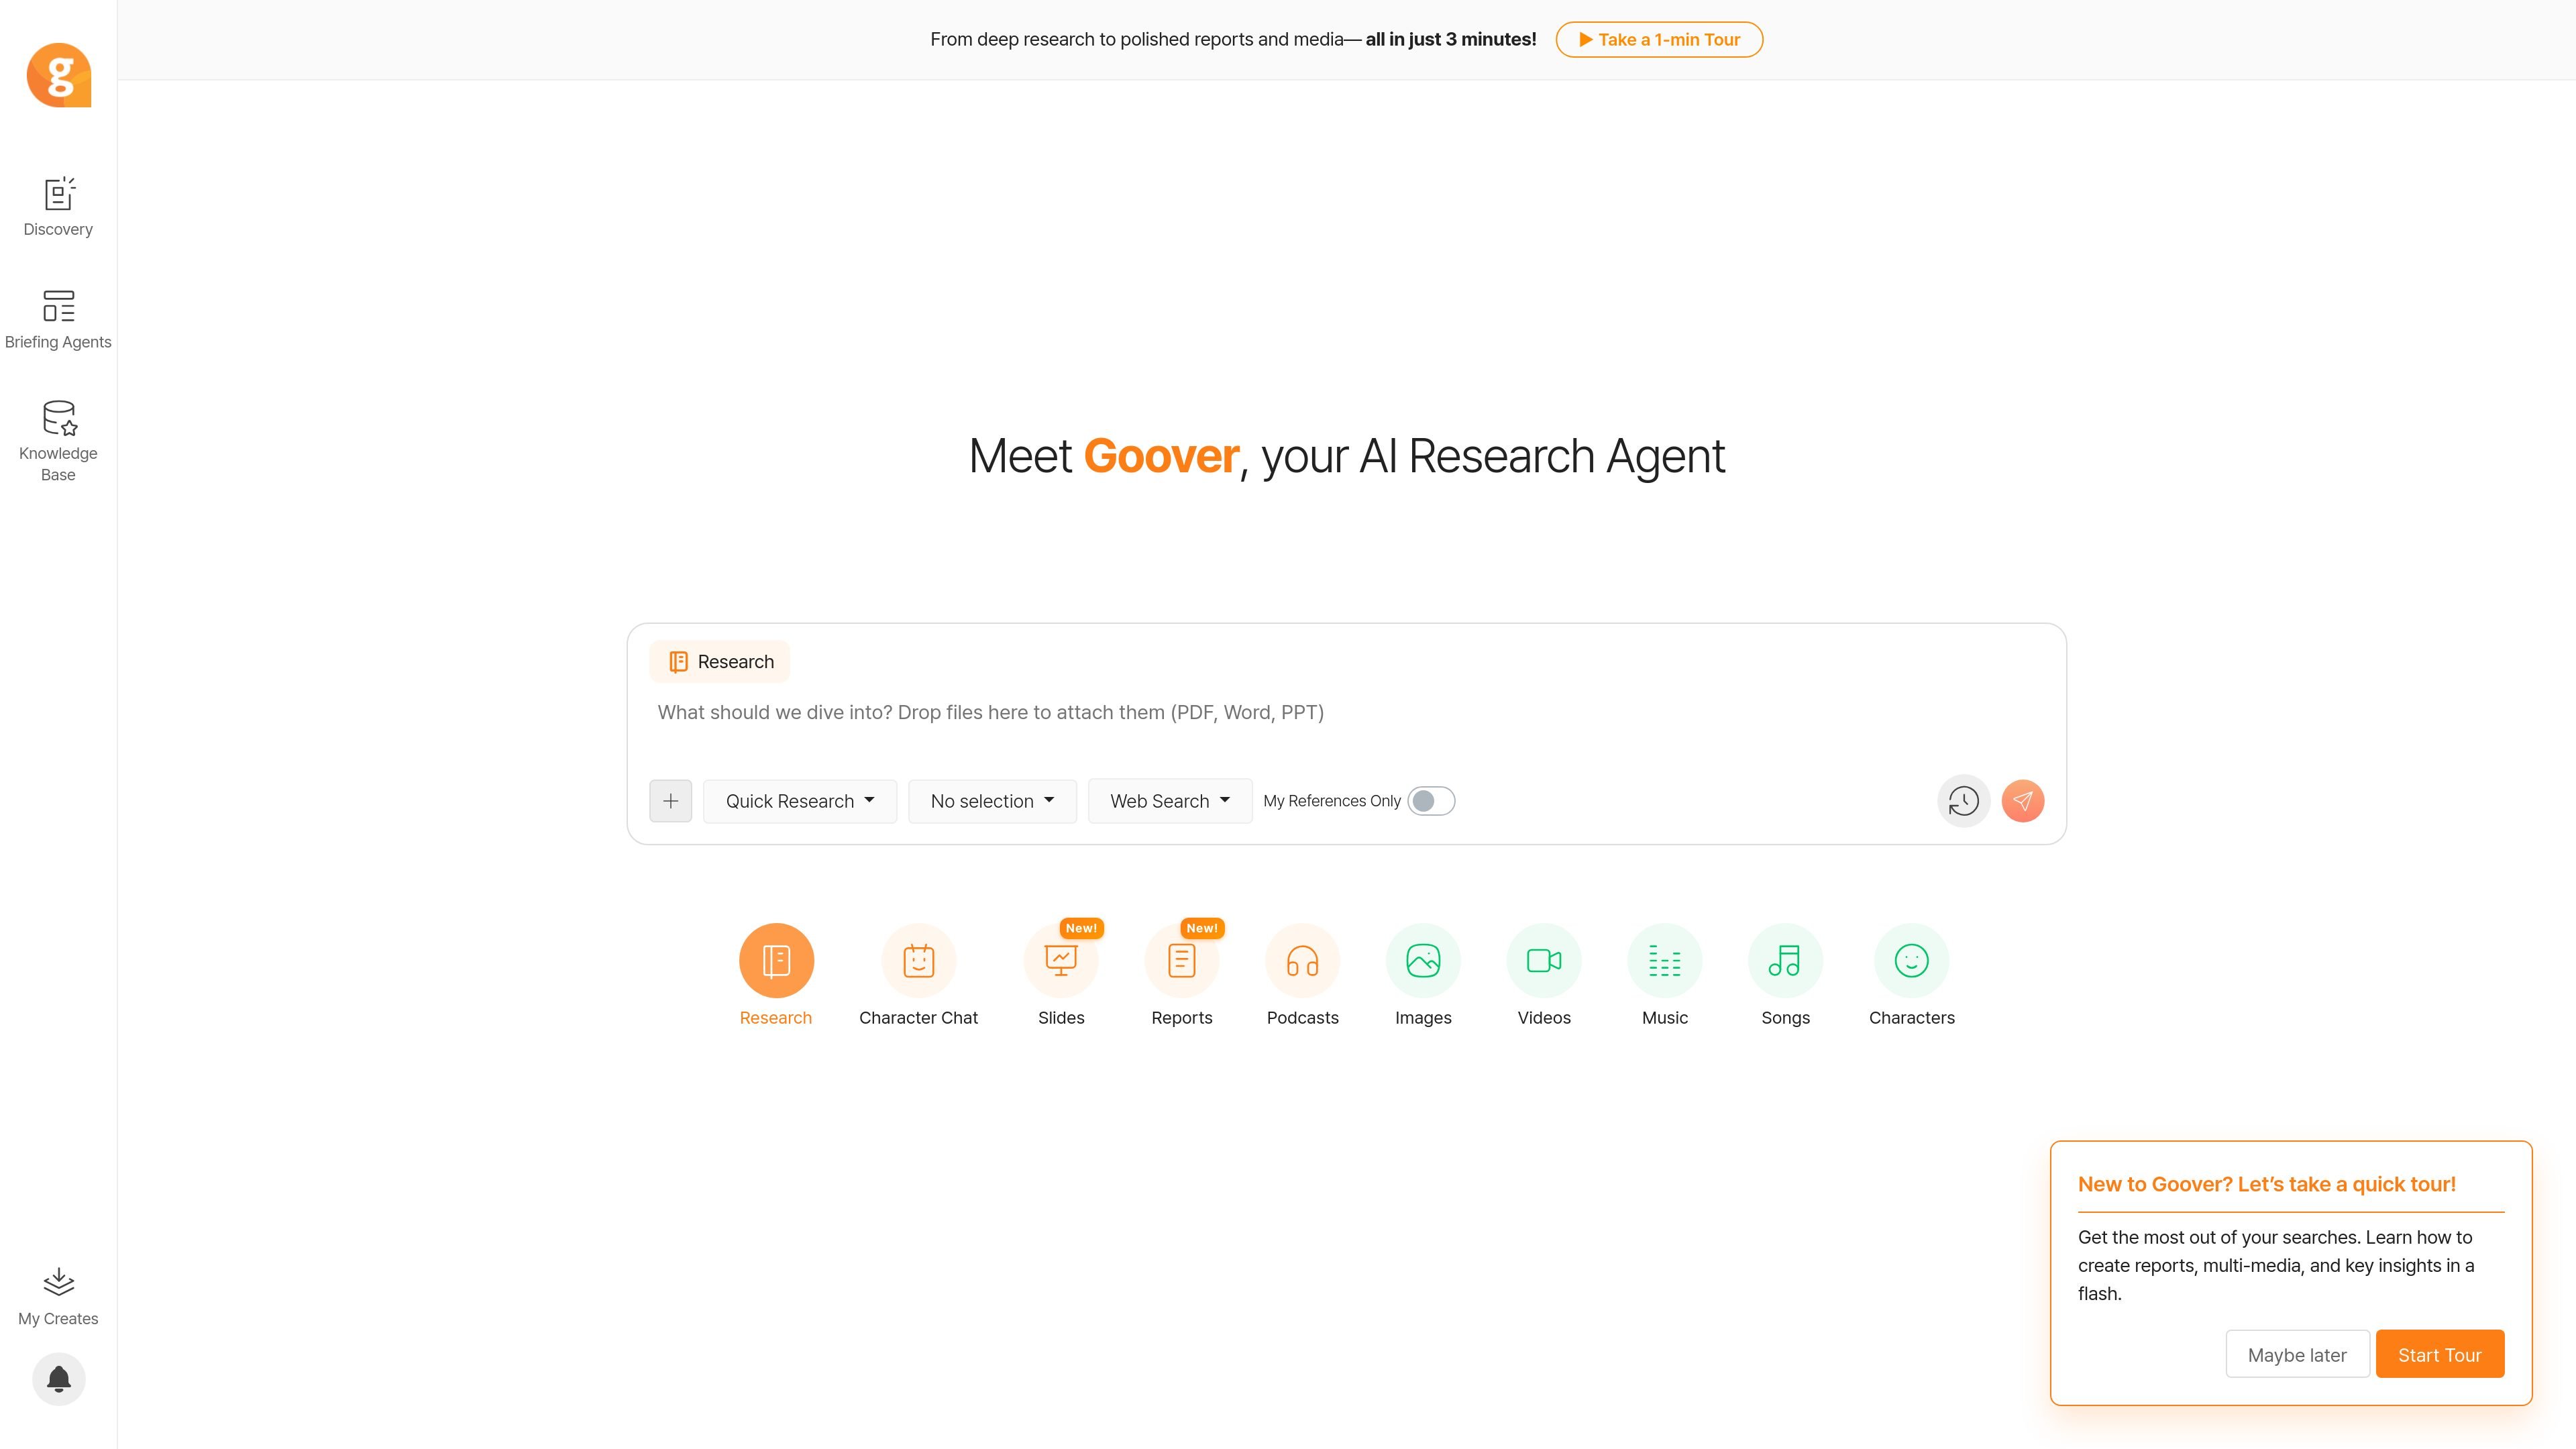Screen dimensions: 2576x1449
Task: Click the 'Get the most out of your searches' description
Action: pos(2276,1265)
